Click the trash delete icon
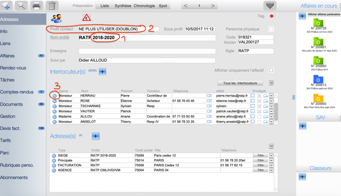 tap(52, 6)
